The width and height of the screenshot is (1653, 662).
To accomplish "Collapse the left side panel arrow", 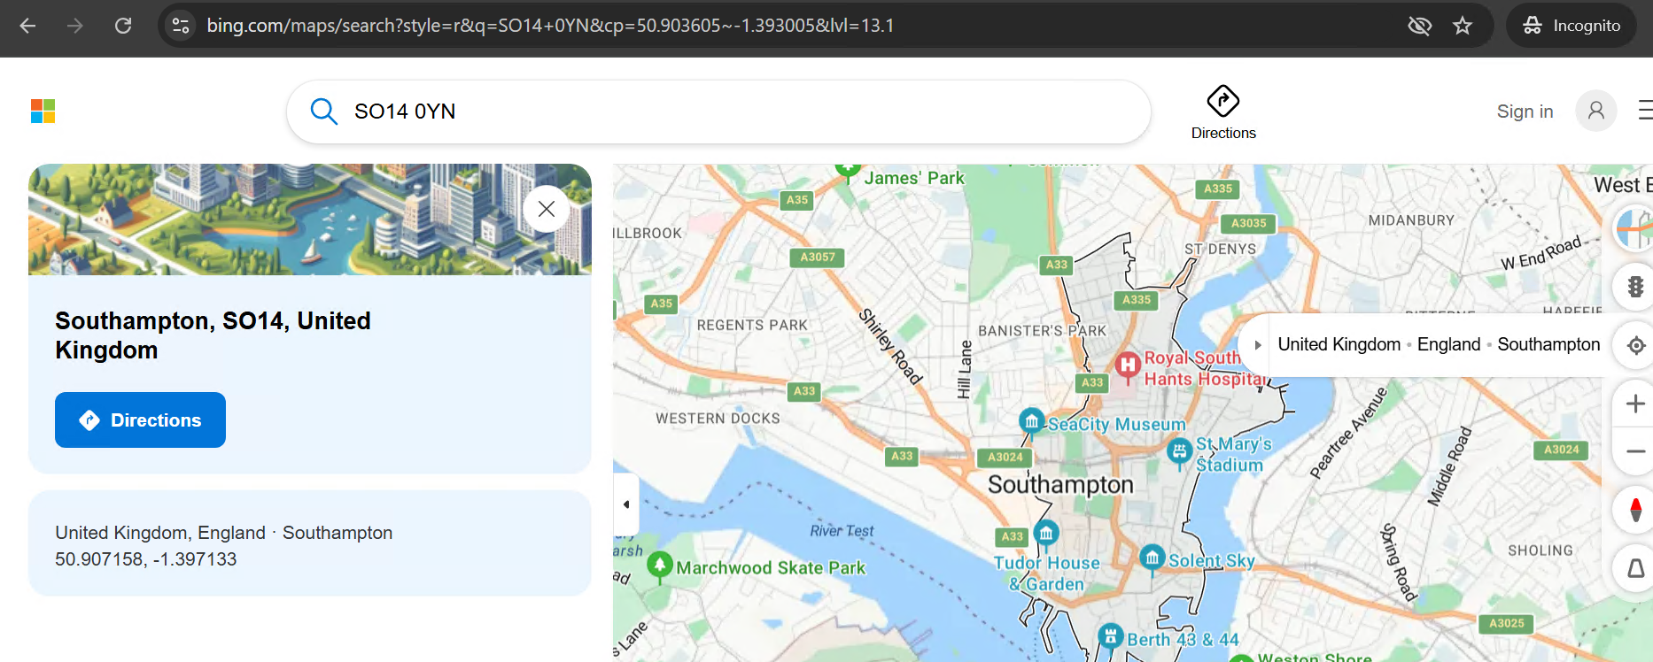I will (626, 504).
